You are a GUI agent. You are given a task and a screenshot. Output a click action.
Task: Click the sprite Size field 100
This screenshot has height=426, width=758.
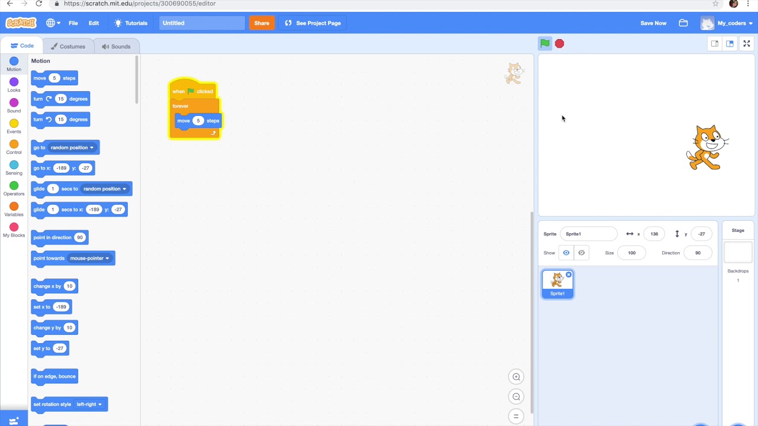[x=632, y=253]
